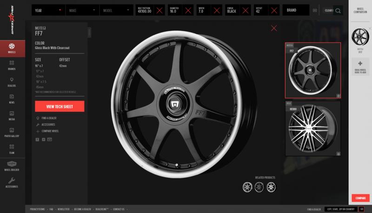This screenshot has height=213, width=372.
Task: Click the Privacy/Terms footer link
Action: tap(37, 209)
